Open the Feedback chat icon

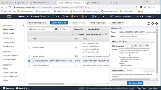point(4,88)
